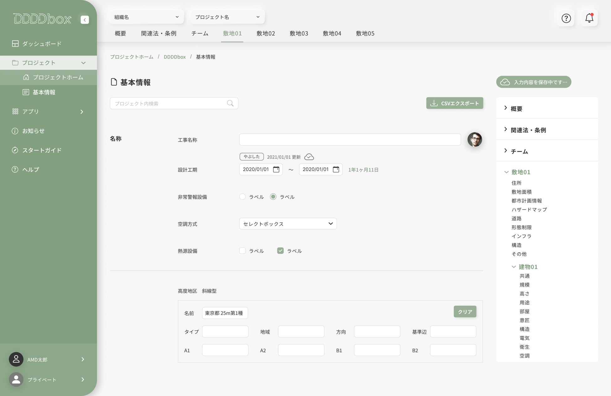Open the notifications bell icon
Screen dimensions: 611x396
[589, 18]
